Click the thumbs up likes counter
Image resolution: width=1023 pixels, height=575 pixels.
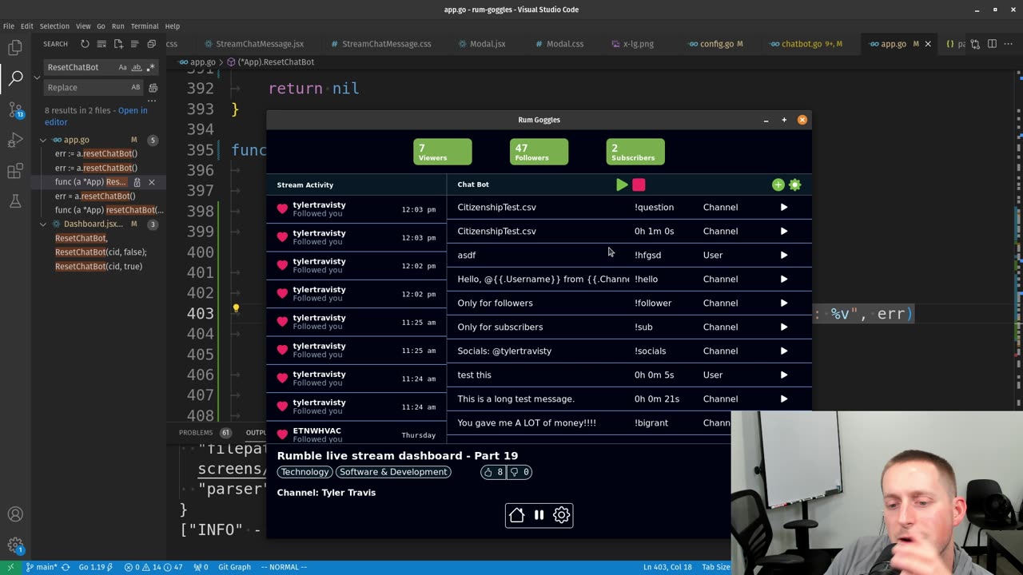[493, 472]
